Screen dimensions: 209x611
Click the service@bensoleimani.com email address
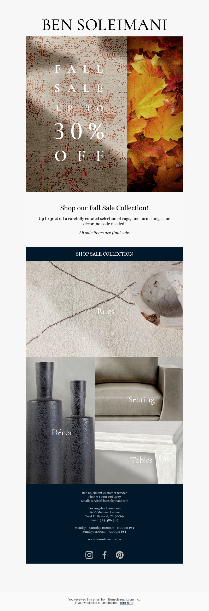(109, 501)
